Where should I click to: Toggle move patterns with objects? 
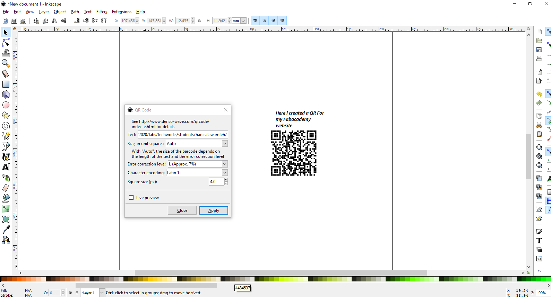(x=282, y=21)
